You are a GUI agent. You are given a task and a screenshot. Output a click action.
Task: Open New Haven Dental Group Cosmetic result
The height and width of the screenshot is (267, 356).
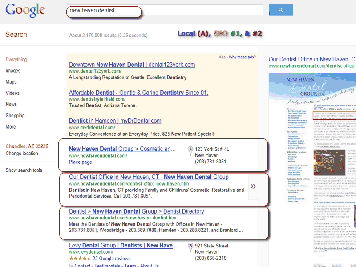(122, 149)
